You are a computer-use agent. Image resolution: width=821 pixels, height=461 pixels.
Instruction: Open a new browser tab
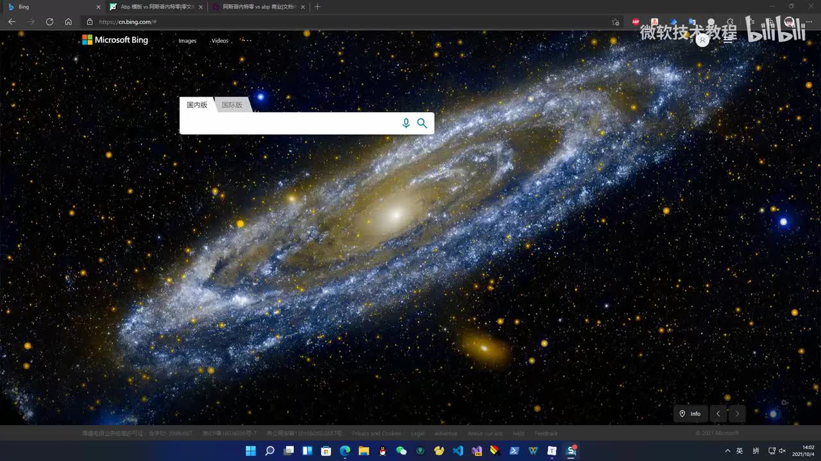[317, 6]
